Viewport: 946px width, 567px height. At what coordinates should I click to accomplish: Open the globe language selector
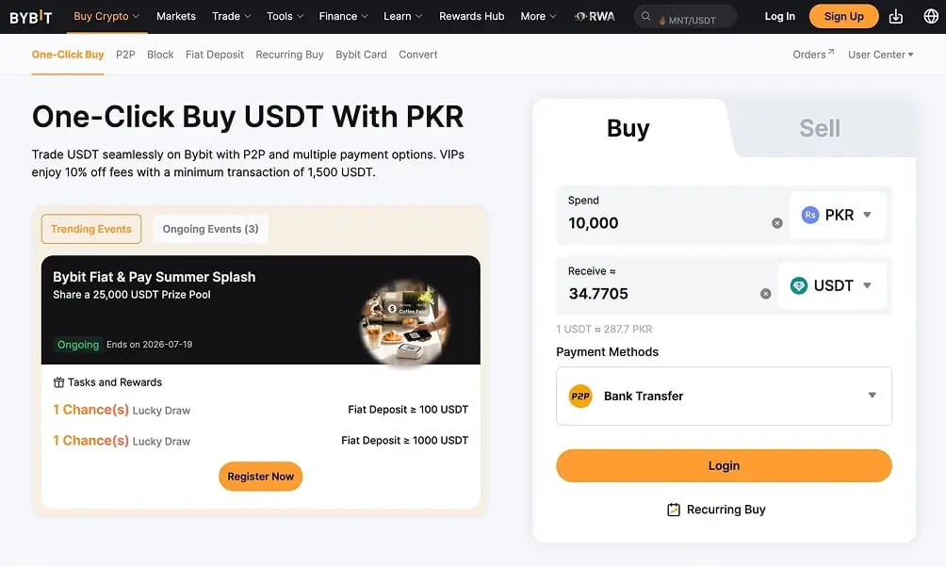point(931,16)
